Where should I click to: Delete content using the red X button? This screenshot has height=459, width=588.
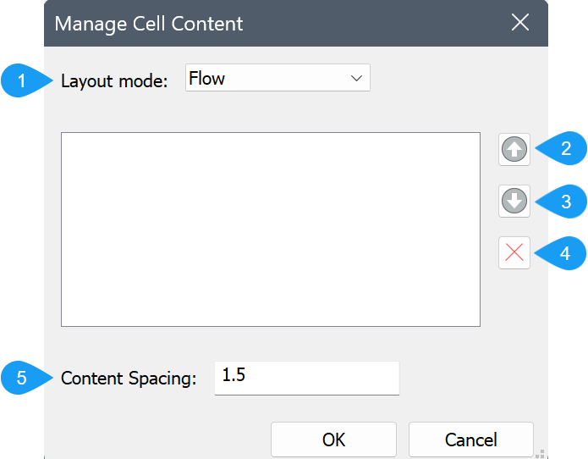(514, 252)
